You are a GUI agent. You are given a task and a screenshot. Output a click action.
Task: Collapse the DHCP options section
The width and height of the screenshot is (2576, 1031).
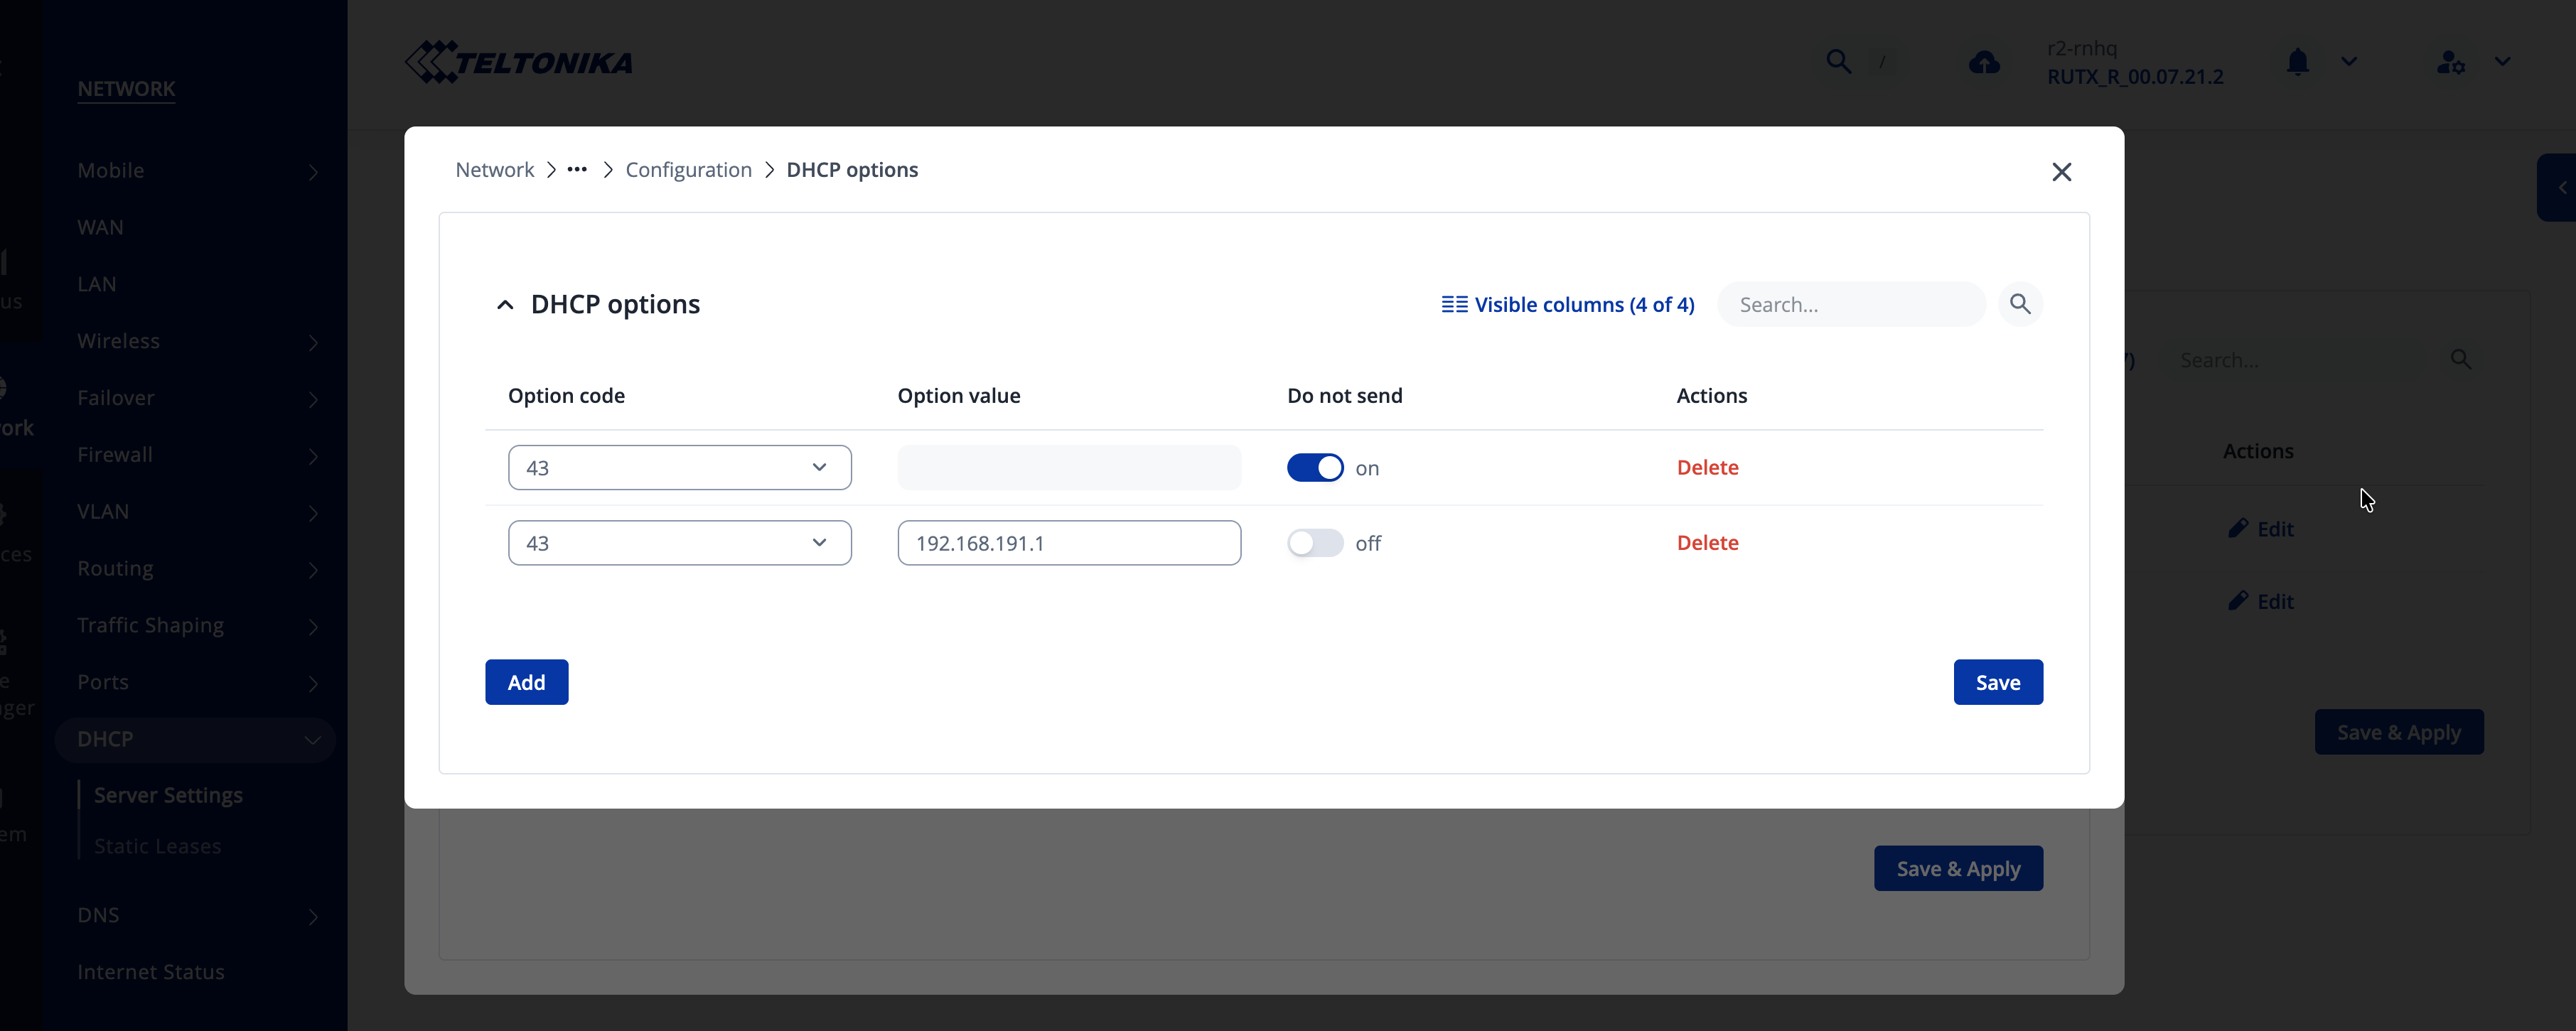pyautogui.click(x=505, y=305)
